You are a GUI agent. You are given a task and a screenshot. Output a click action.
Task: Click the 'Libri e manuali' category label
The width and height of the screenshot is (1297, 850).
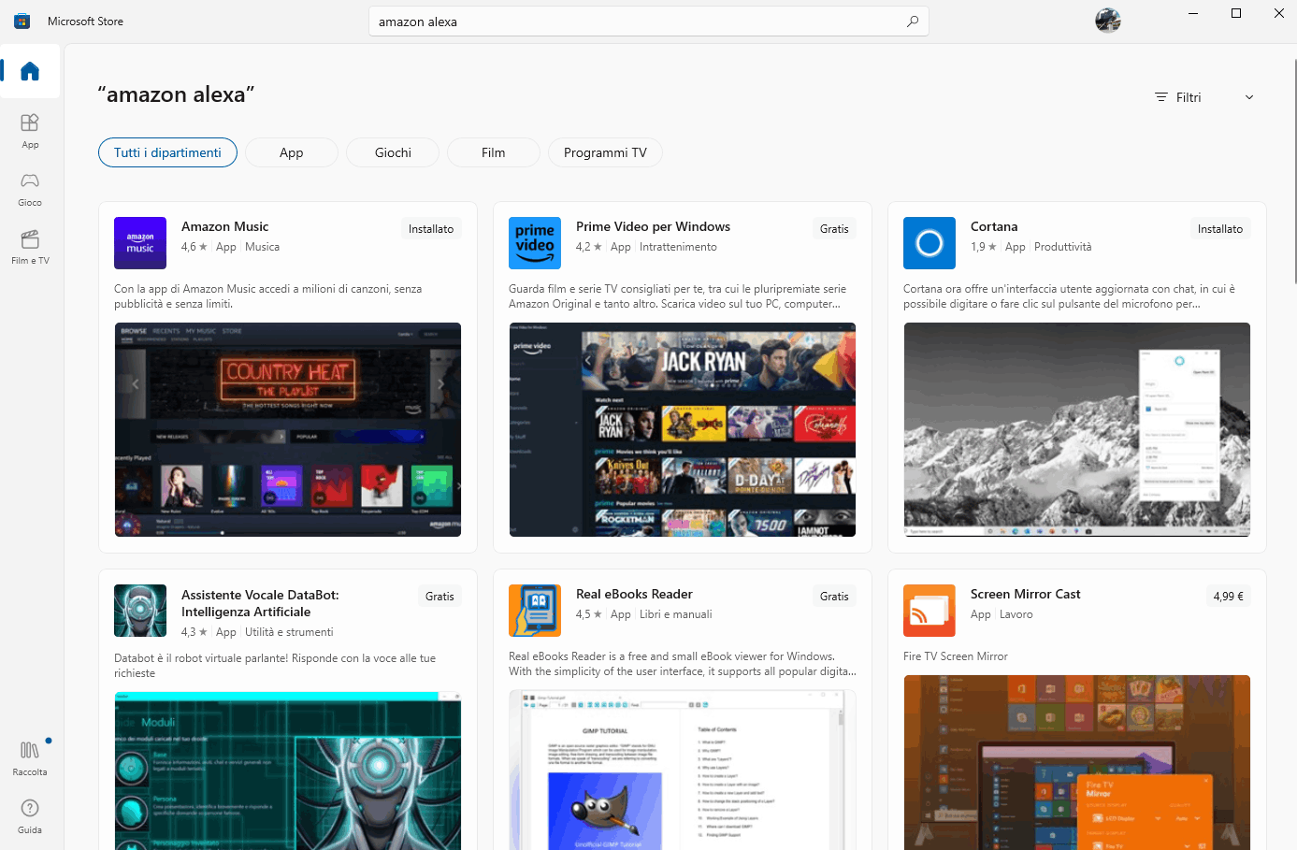click(x=676, y=614)
